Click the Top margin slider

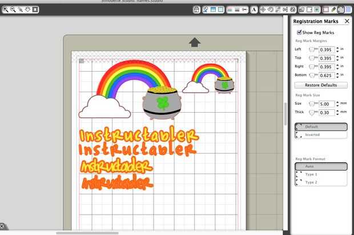click(313, 58)
